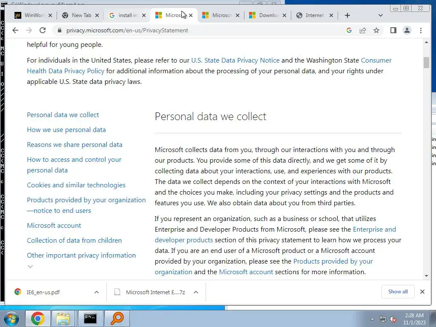This screenshot has width=436, height=327.
Task: Switch to the New Tab tab
Action: click(77, 15)
